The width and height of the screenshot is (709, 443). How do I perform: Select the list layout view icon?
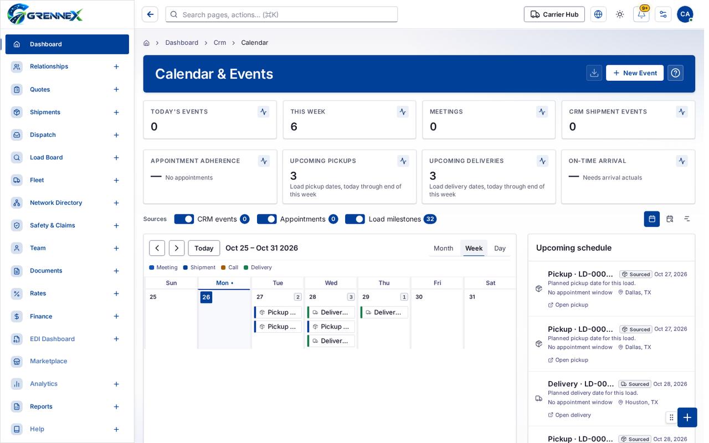pyautogui.click(x=687, y=219)
